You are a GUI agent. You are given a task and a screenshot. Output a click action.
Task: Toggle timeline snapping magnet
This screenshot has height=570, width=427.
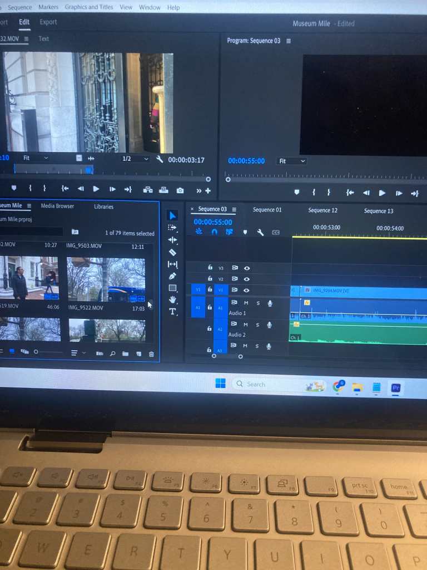[214, 232]
